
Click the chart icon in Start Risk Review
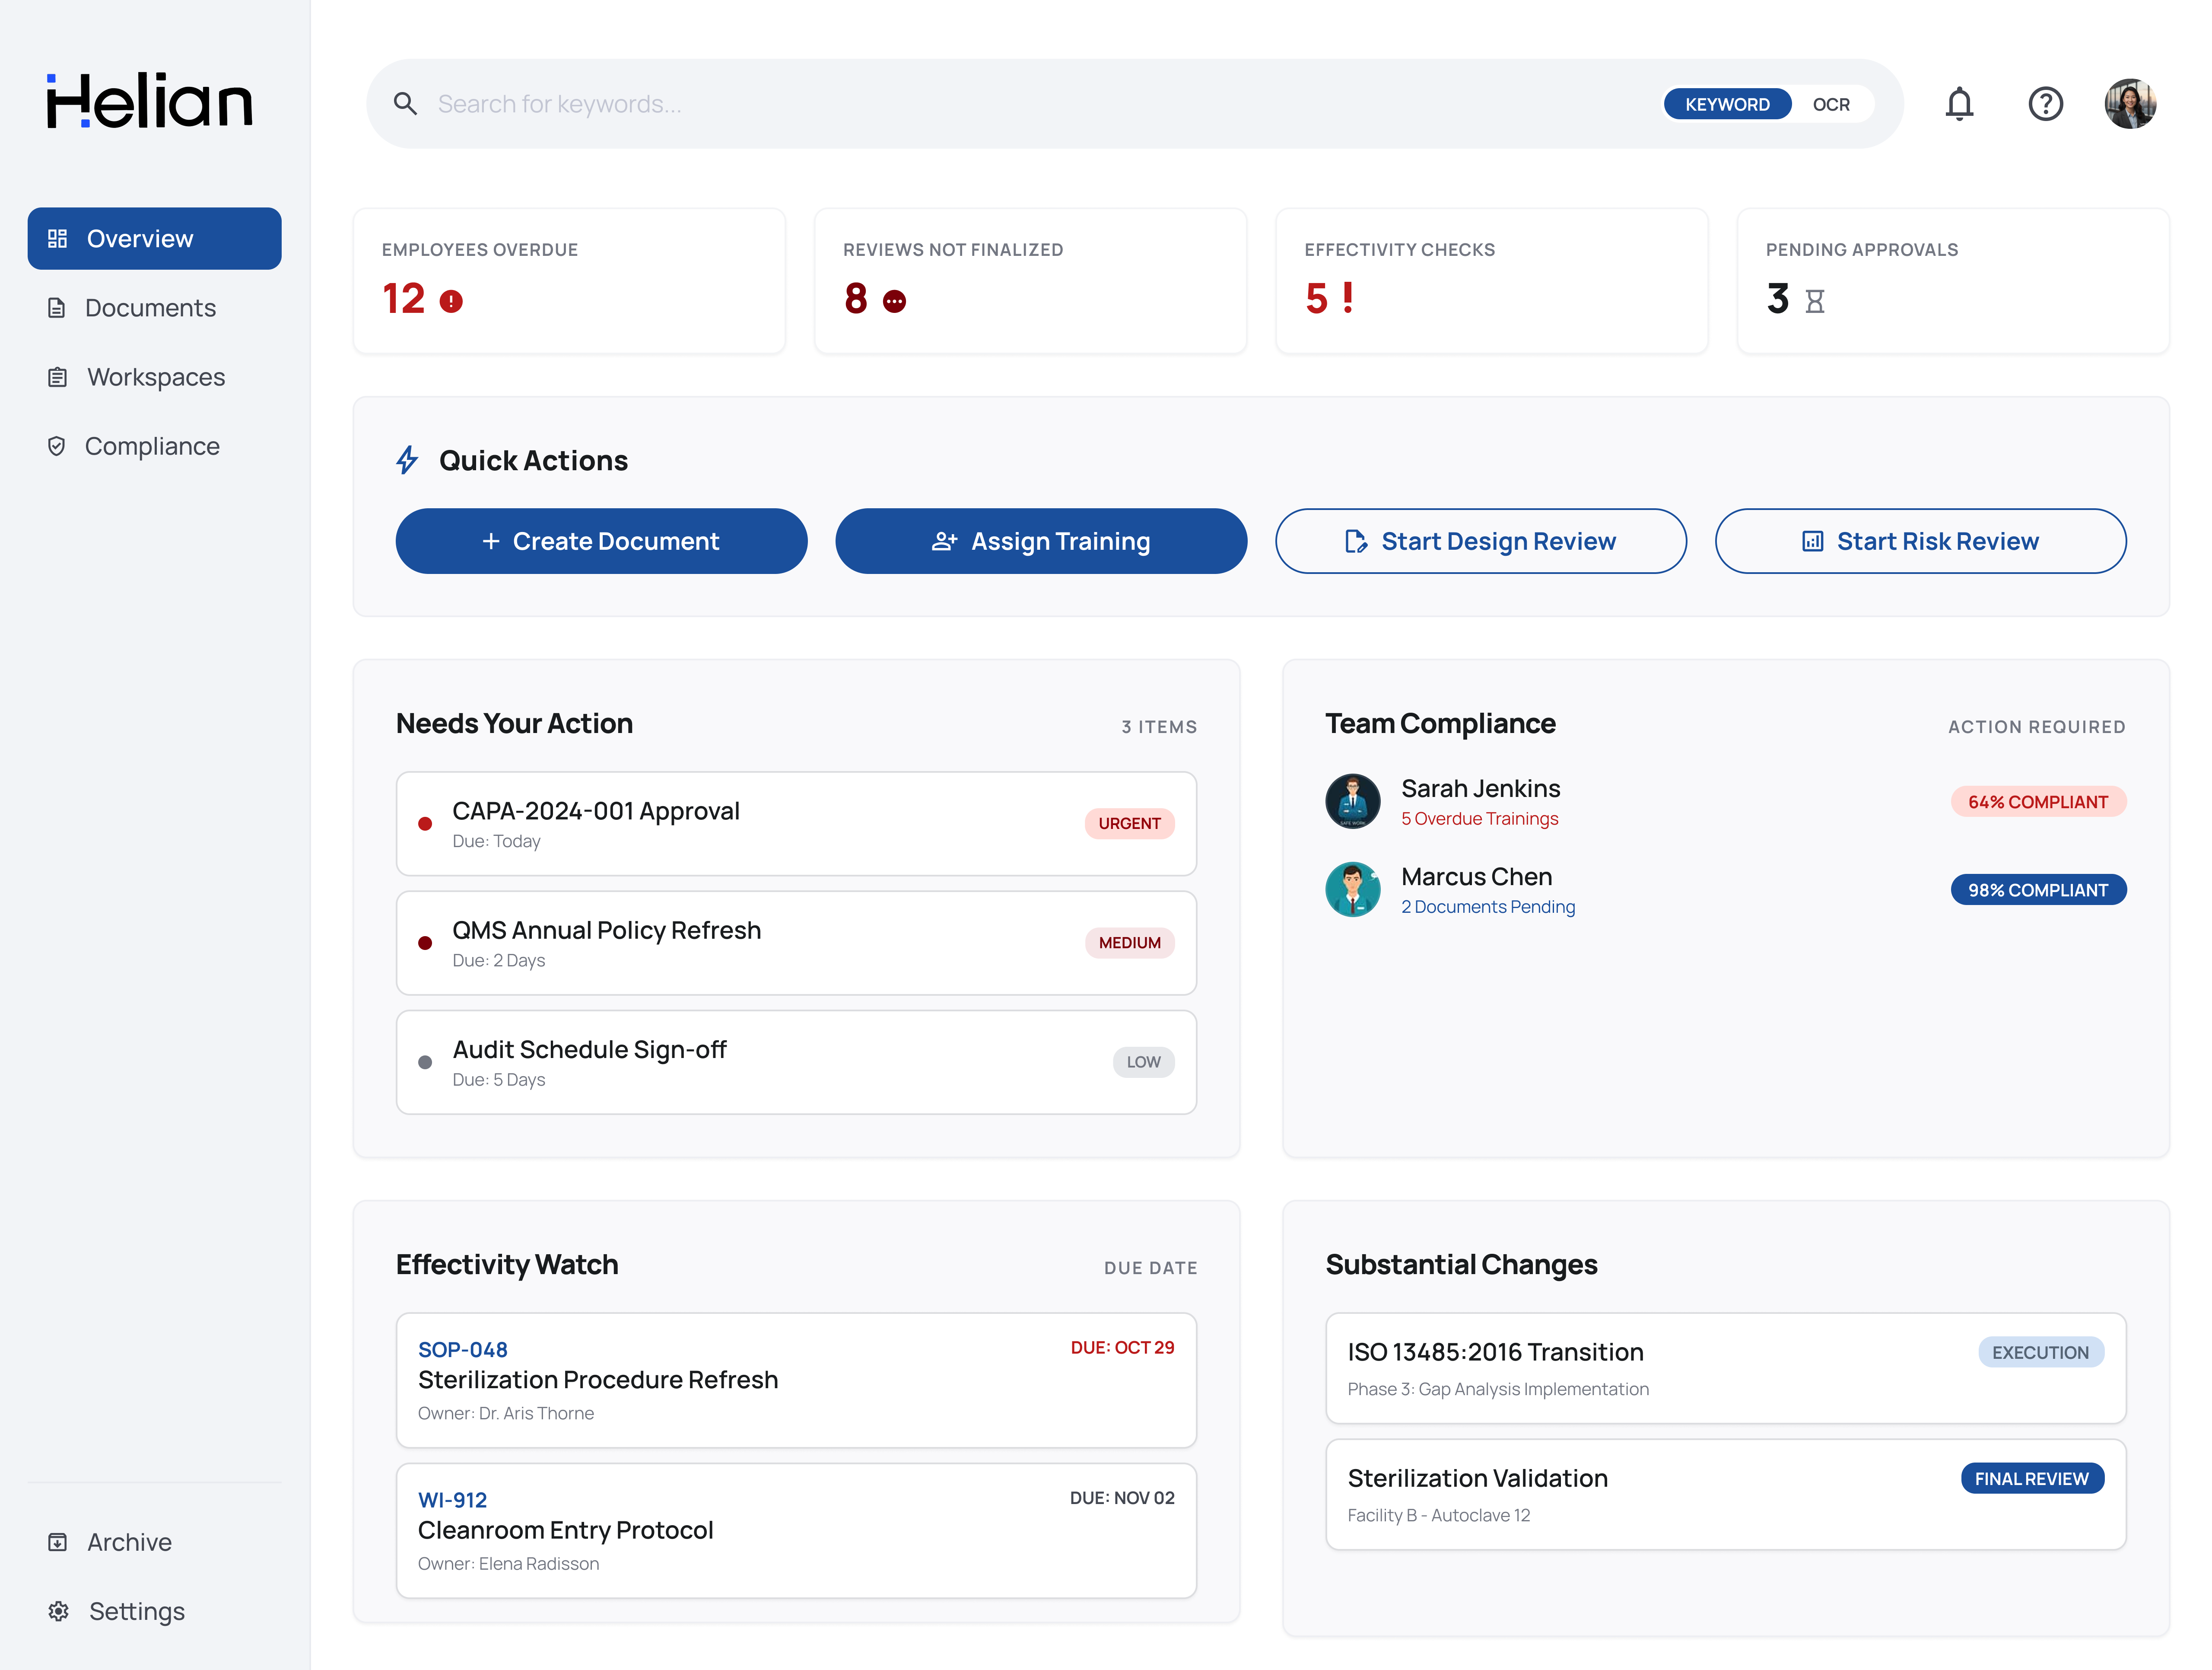pyautogui.click(x=1813, y=542)
